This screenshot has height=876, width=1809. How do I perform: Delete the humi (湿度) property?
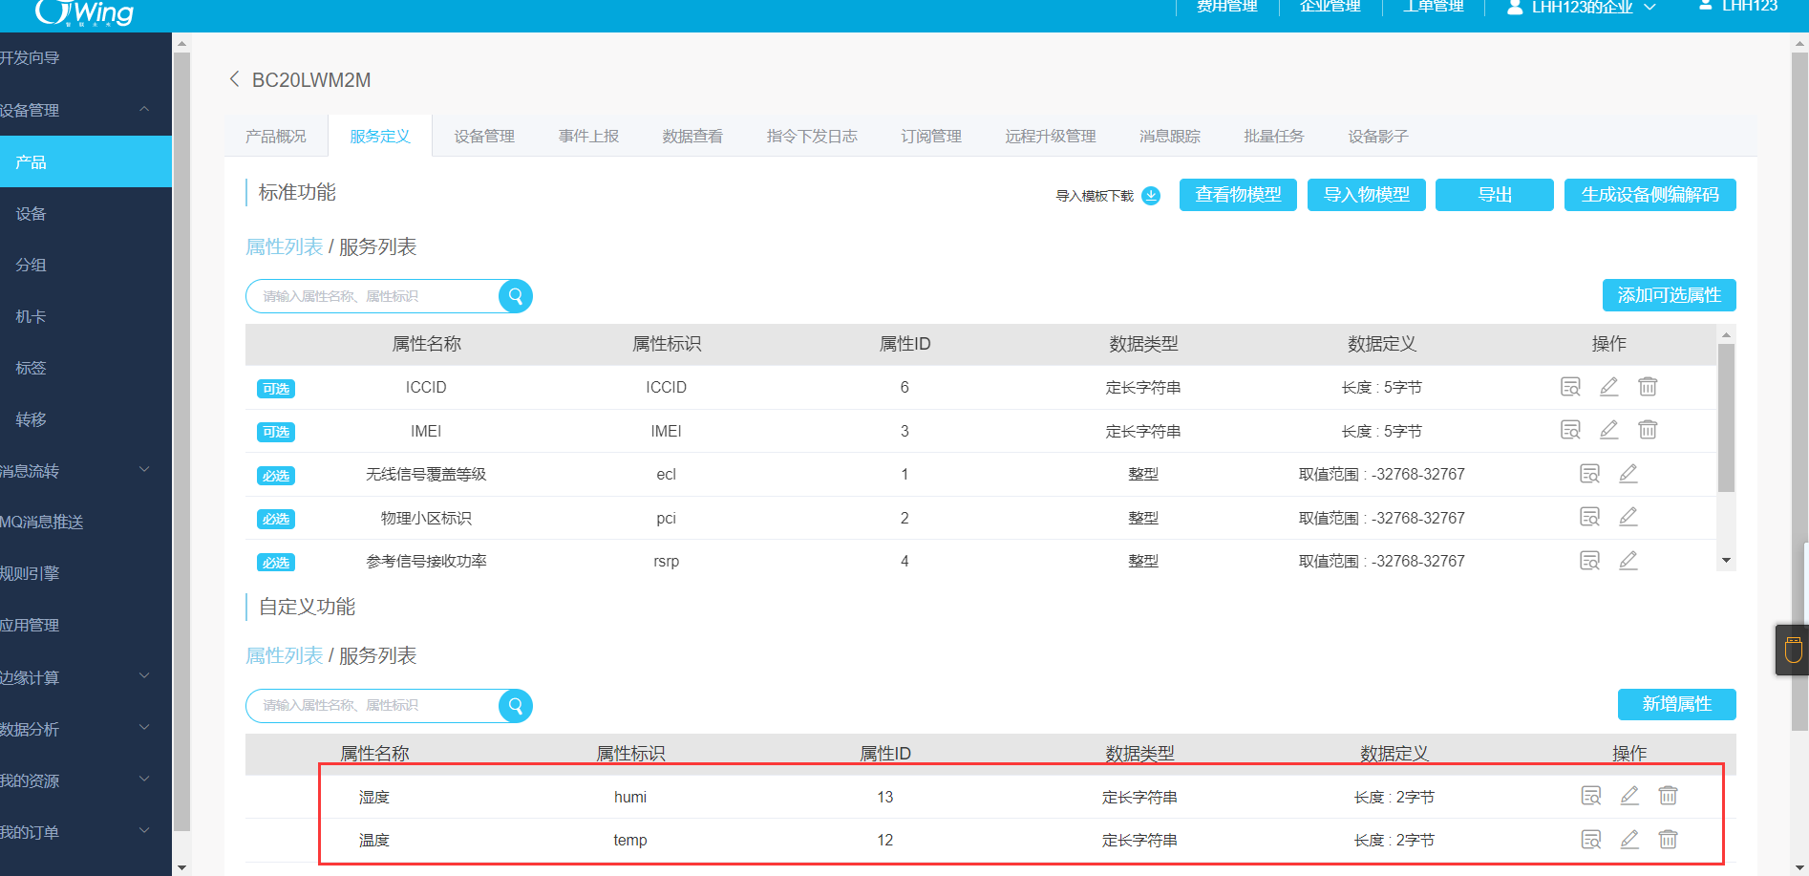[1668, 796]
